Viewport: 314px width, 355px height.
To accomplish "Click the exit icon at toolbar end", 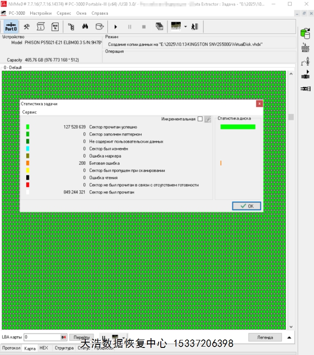I will (x=195, y=27).
